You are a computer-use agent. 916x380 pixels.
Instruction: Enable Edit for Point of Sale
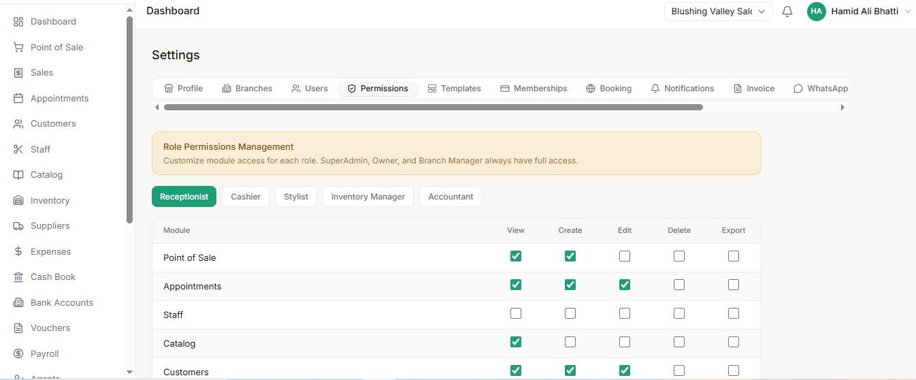click(625, 256)
